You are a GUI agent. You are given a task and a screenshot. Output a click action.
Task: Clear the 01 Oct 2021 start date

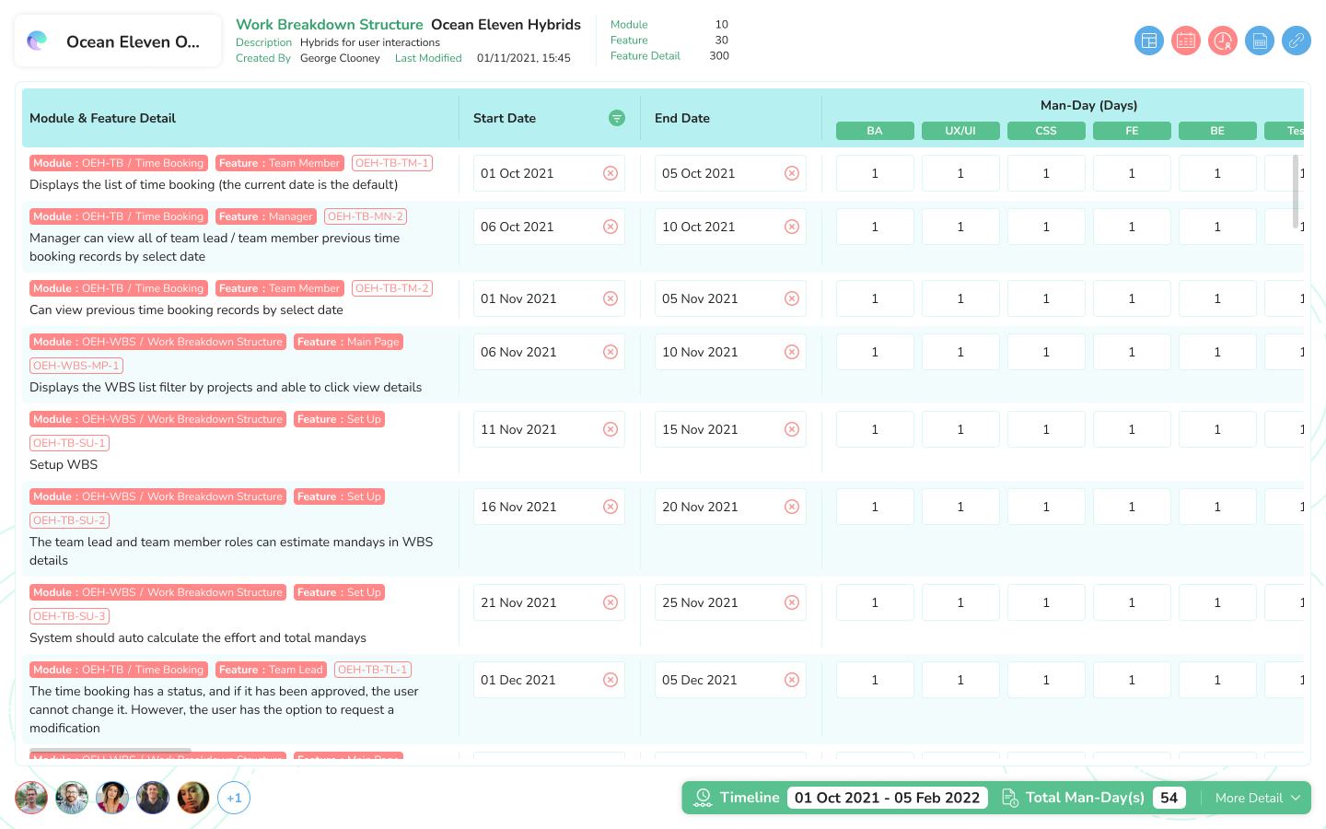point(610,173)
